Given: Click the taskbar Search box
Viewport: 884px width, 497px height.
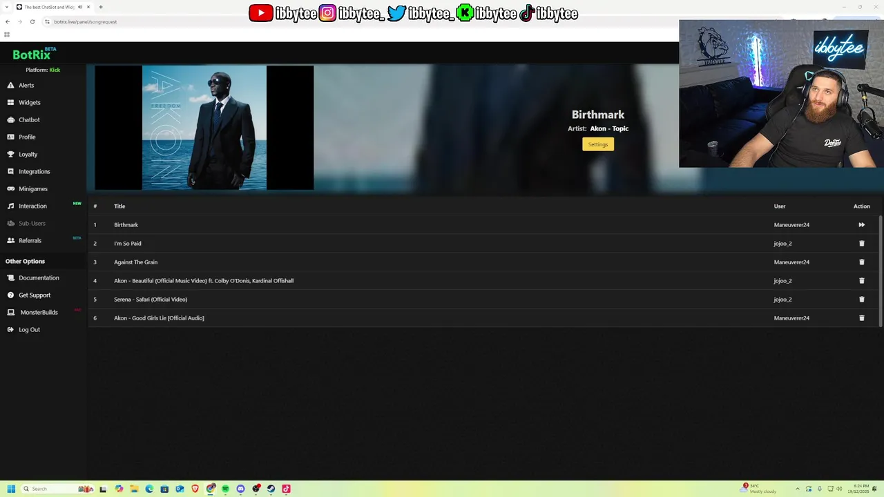Looking at the screenshot, I should pyautogui.click(x=57, y=489).
